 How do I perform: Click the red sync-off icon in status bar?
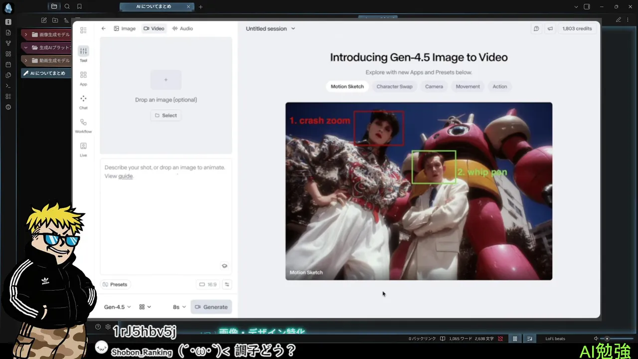point(500,339)
